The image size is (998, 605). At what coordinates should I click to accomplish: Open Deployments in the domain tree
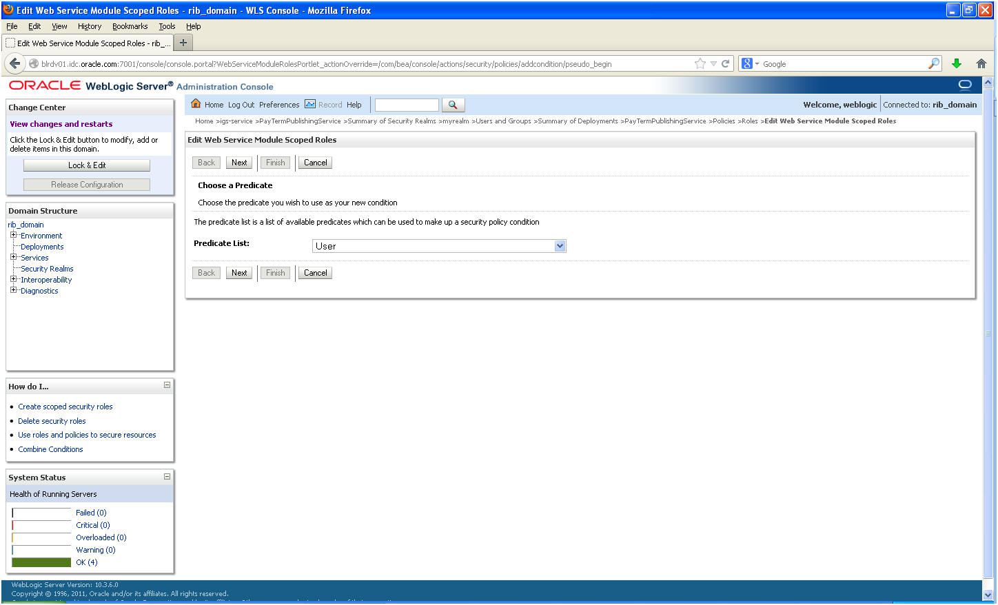pos(42,247)
